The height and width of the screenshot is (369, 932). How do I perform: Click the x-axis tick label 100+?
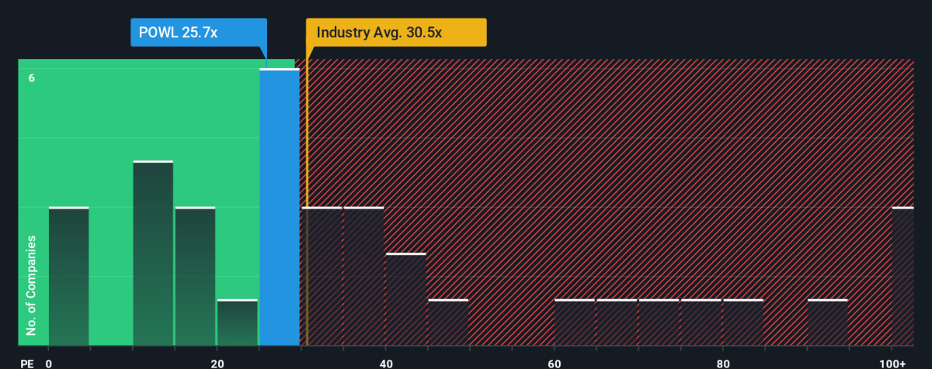point(898,364)
